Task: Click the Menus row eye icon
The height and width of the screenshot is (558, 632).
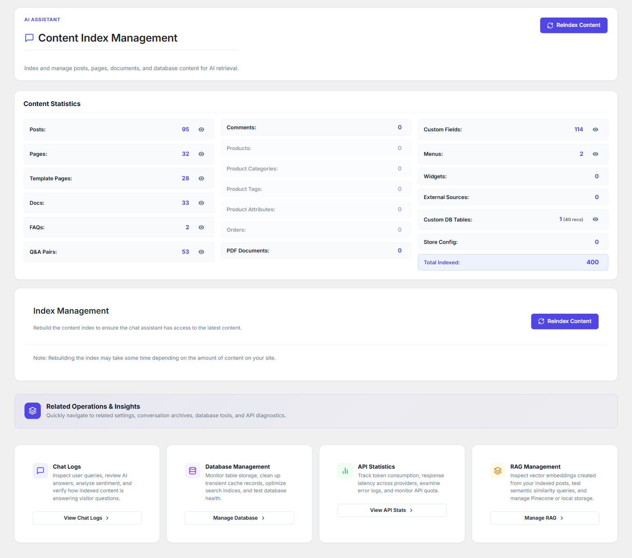Action: click(x=595, y=154)
